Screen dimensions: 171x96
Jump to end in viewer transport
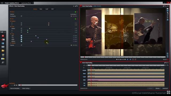click(125, 59)
